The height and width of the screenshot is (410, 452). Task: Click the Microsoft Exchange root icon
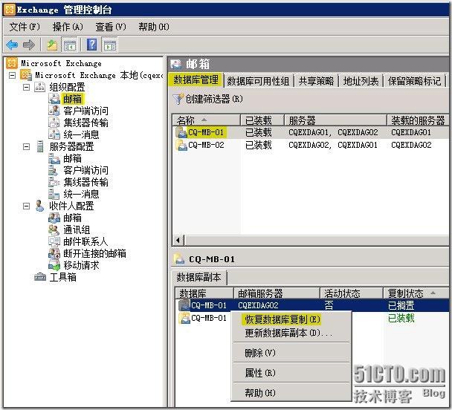[x=12, y=63]
